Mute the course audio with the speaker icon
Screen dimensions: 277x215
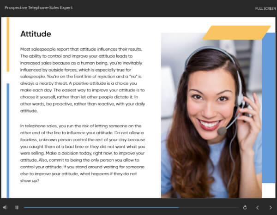click(5, 208)
